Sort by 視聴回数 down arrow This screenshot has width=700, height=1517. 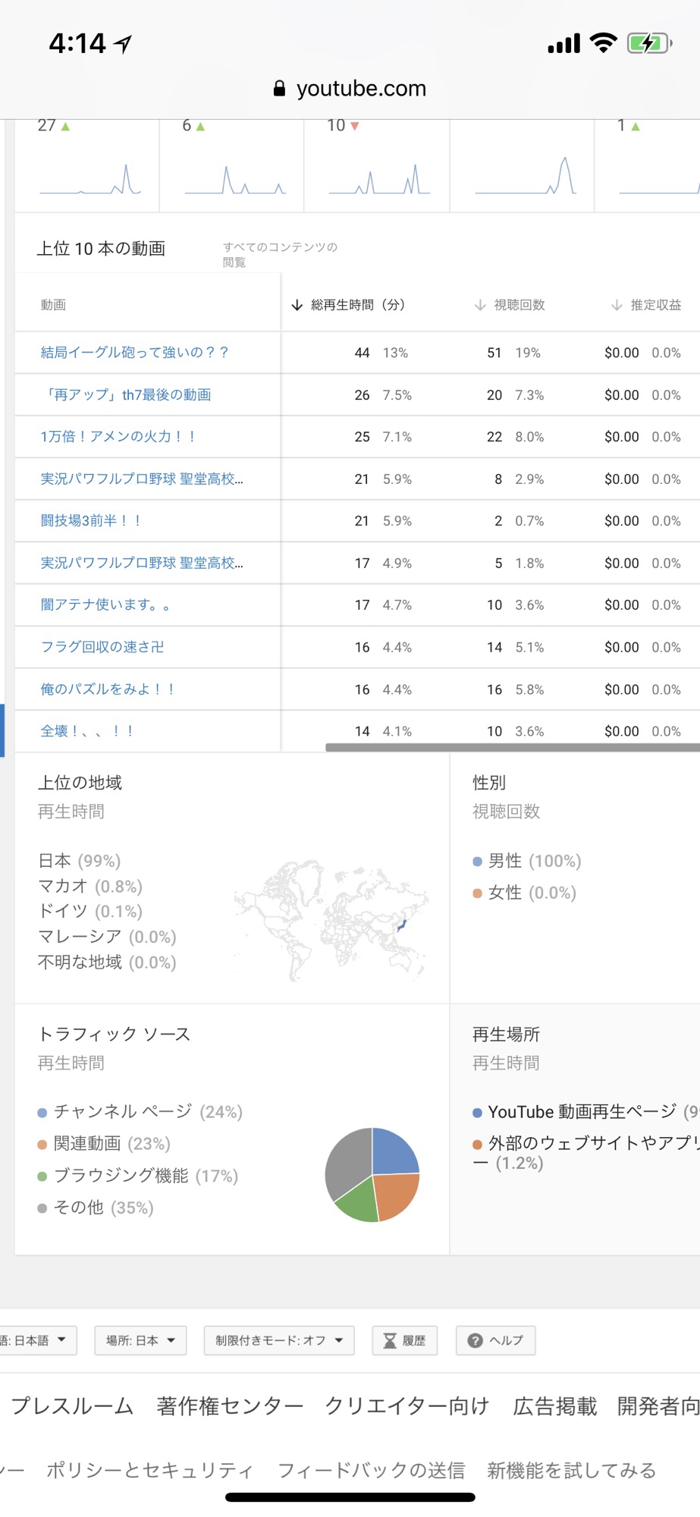[x=480, y=305]
